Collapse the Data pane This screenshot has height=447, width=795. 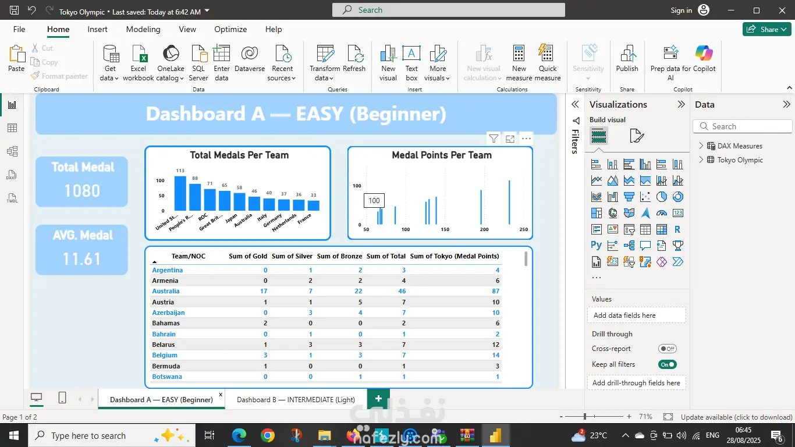[x=786, y=105]
